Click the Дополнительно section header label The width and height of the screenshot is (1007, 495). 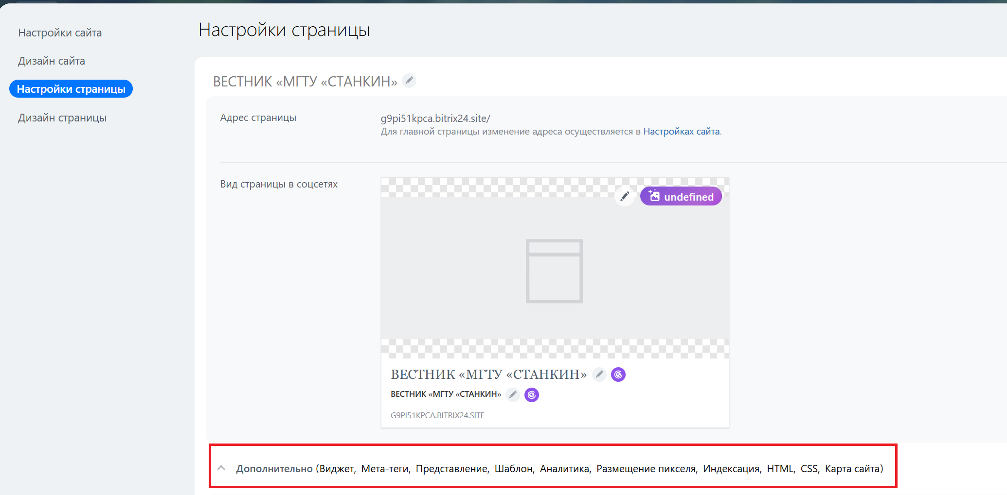pos(274,469)
